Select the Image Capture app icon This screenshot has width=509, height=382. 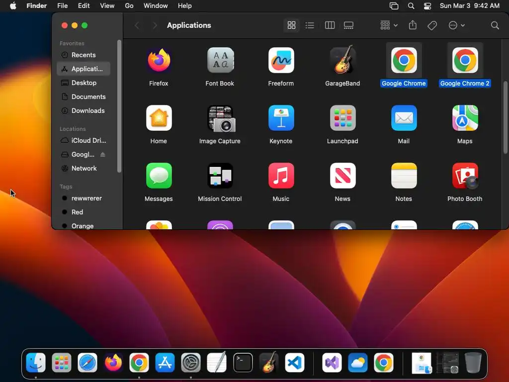point(221,118)
